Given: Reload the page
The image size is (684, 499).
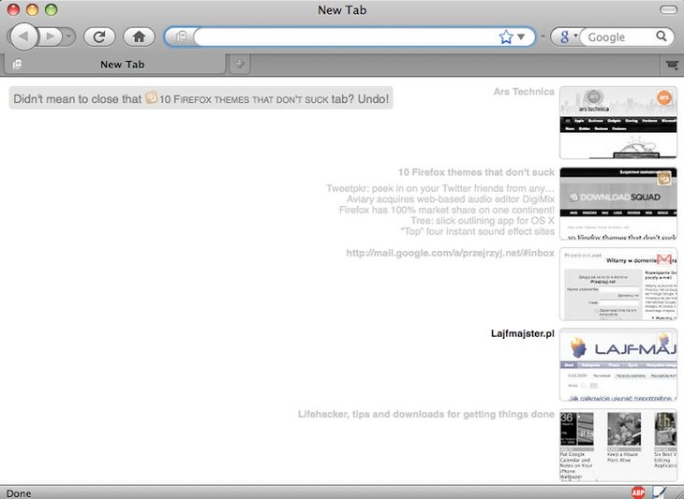Looking at the screenshot, I should point(99,37).
